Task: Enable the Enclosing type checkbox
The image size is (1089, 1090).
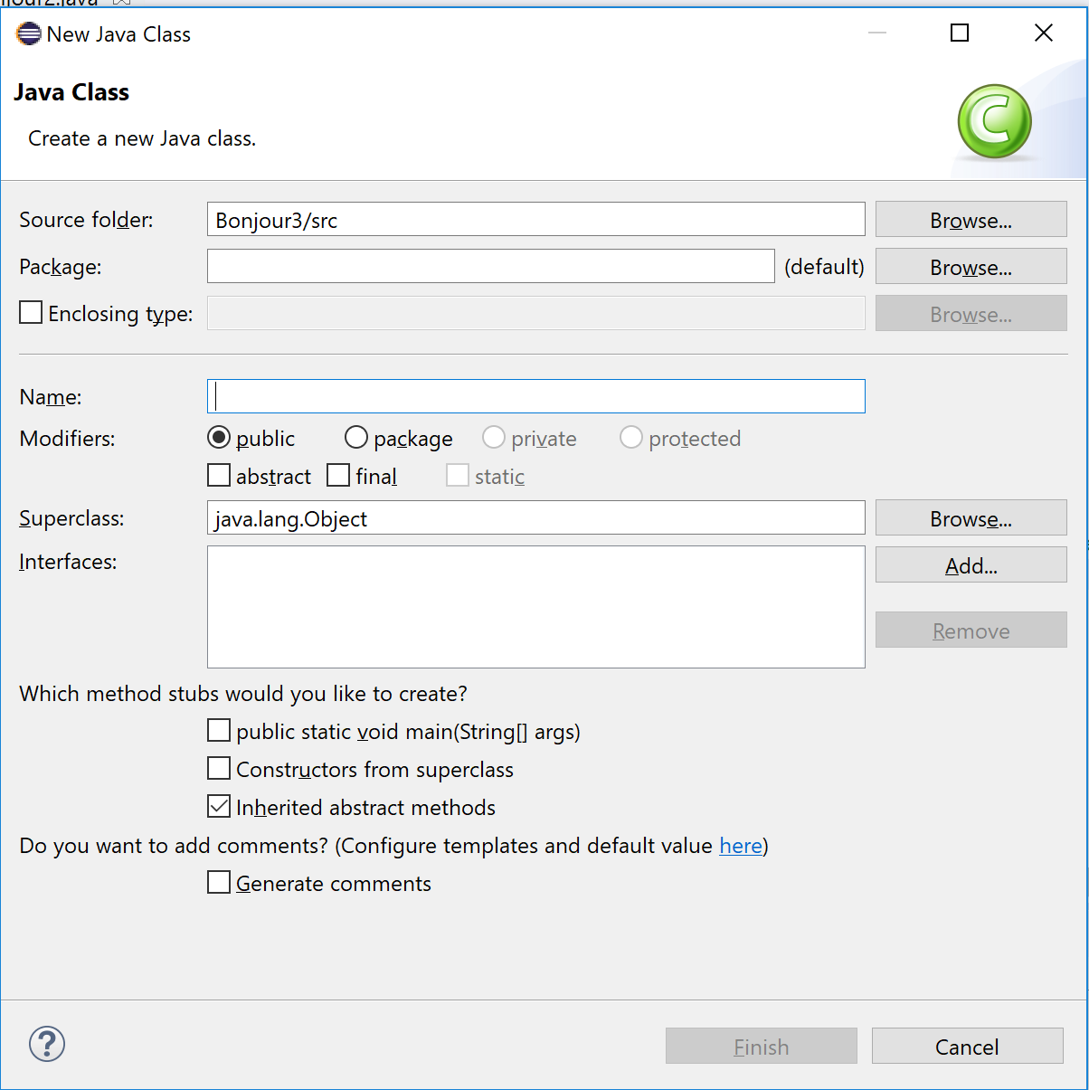Action: 32,313
